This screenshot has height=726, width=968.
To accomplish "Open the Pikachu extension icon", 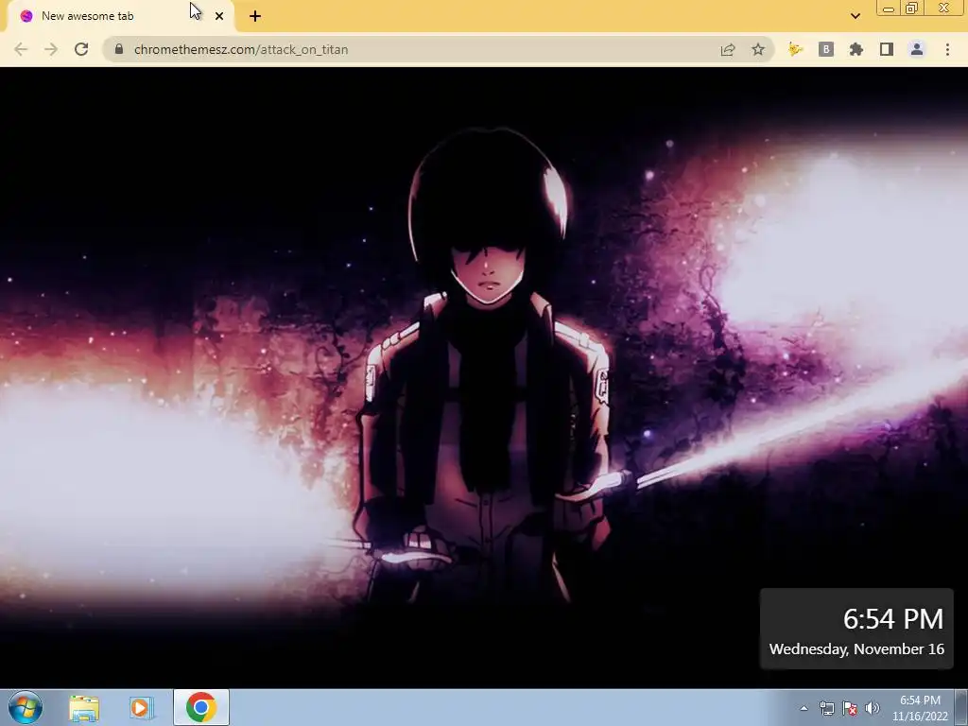I will click(795, 49).
